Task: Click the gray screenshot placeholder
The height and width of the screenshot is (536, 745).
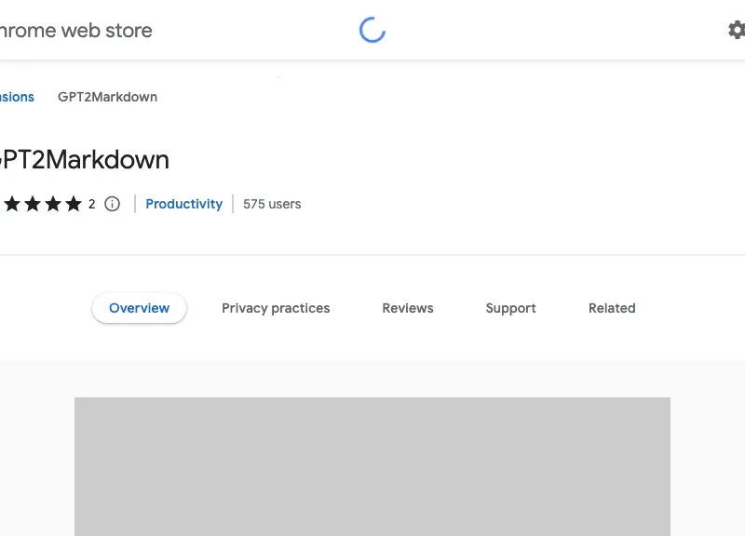Action: [372, 465]
